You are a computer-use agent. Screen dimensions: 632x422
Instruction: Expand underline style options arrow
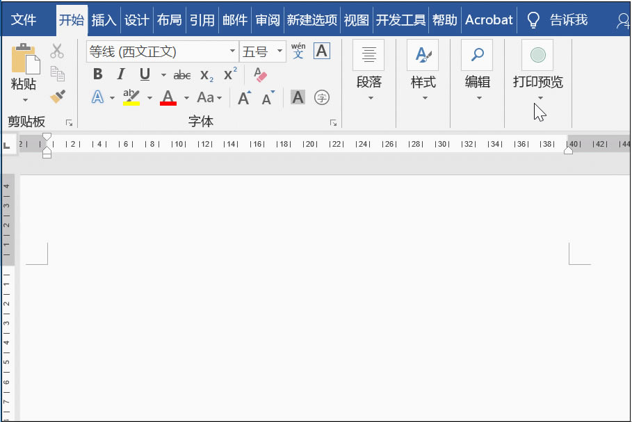[x=163, y=75]
